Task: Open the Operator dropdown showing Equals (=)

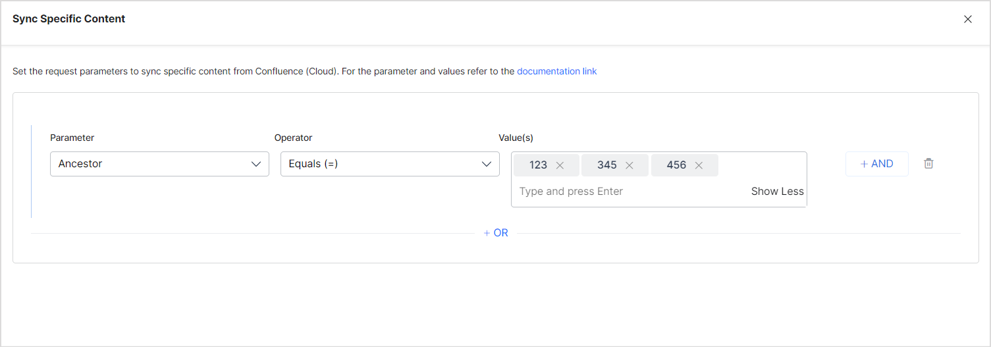Action: (x=382, y=164)
